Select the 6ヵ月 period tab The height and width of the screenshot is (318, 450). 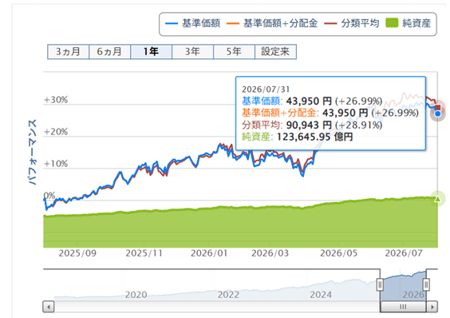109,52
